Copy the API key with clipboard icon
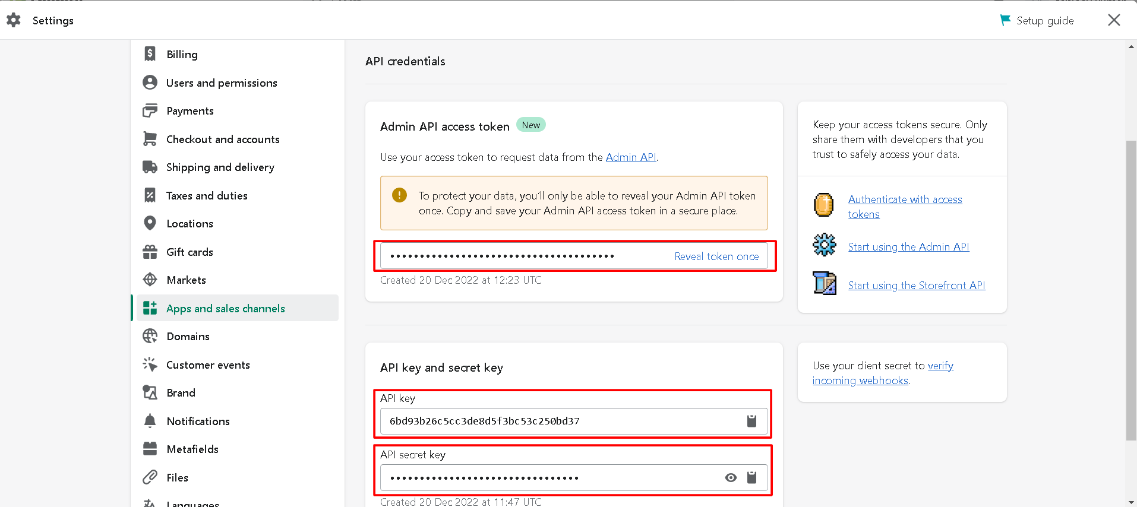This screenshot has height=507, width=1137. [751, 421]
